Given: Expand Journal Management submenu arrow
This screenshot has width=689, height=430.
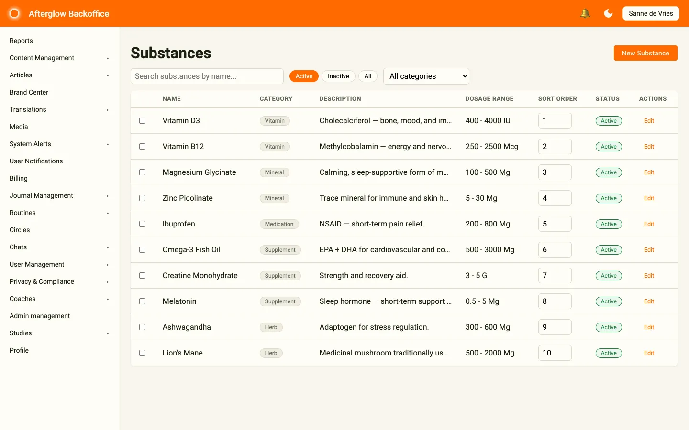Looking at the screenshot, I should pos(108,196).
